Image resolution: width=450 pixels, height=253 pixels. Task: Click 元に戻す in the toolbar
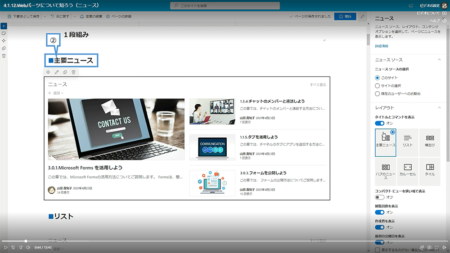60,16
